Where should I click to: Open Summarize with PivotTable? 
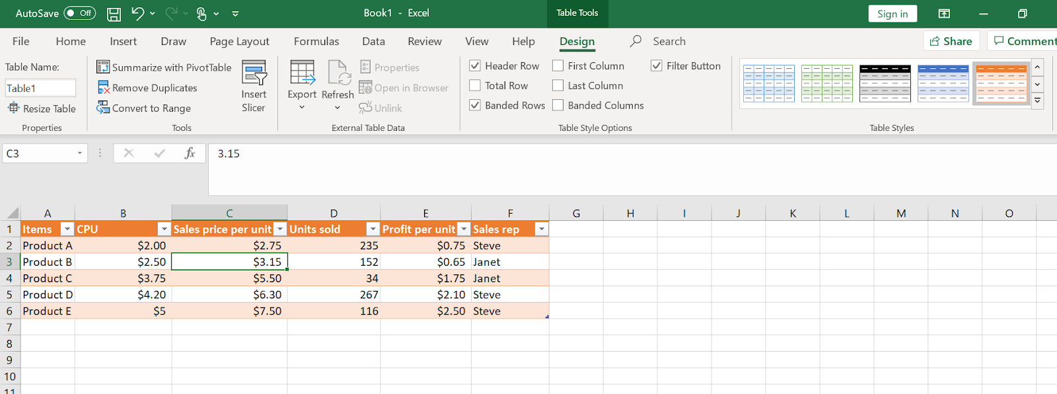tap(164, 67)
